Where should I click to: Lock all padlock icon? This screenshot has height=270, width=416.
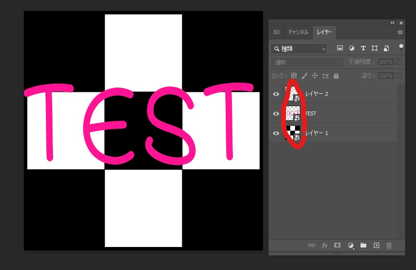click(336, 76)
